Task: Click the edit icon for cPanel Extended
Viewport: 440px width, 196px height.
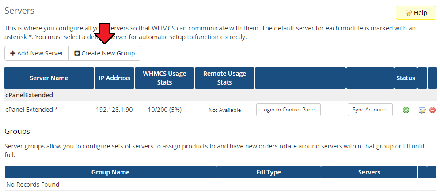Action: (x=422, y=110)
